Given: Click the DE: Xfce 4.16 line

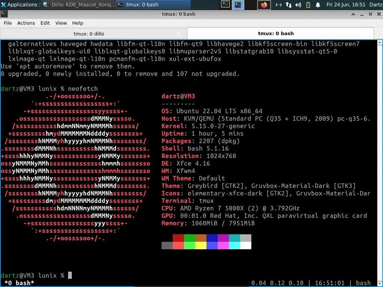Looking at the screenshot, I should point(186,163).
